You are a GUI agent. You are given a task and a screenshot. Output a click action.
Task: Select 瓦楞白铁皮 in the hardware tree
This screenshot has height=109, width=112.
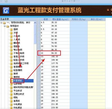(x=19, y=94)
